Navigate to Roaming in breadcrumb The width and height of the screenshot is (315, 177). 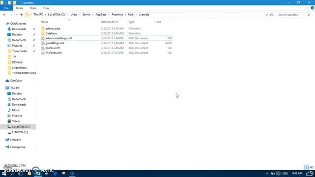point(117,15)
